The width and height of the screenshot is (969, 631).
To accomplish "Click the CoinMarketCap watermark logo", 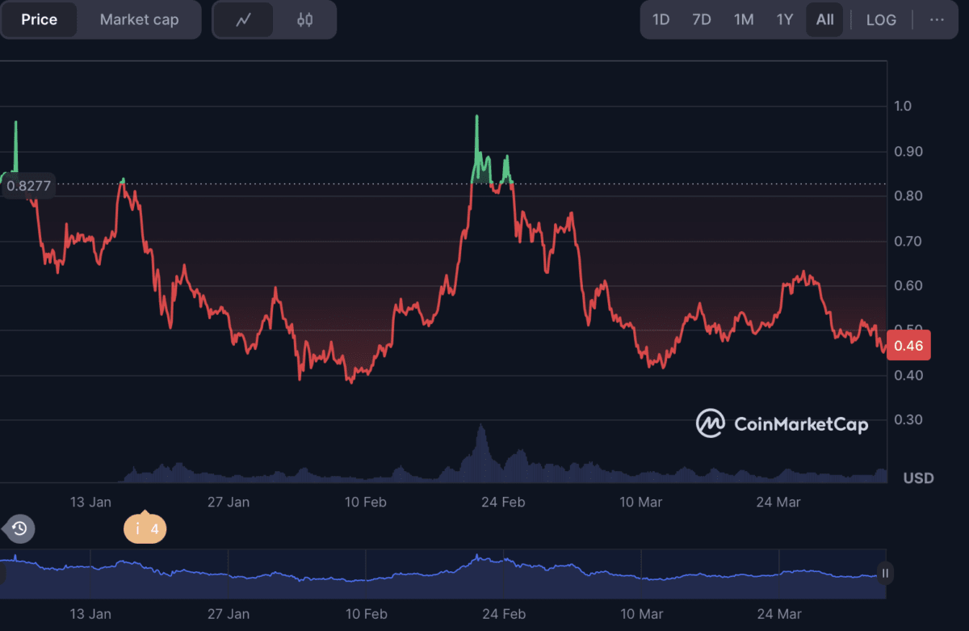I will click(x=781, y=423).
